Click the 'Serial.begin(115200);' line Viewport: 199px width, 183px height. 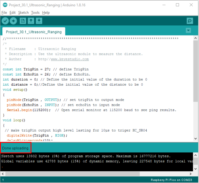[x=92, y=110]
